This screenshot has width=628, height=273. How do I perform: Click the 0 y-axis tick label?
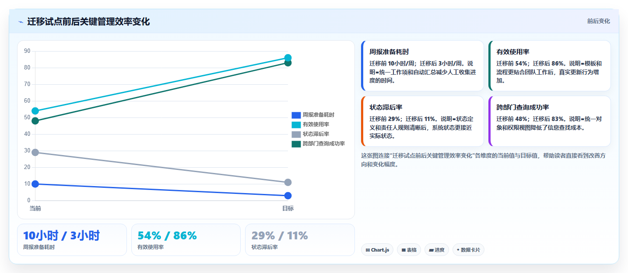[28, 200]
